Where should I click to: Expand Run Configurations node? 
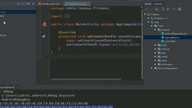152,68
